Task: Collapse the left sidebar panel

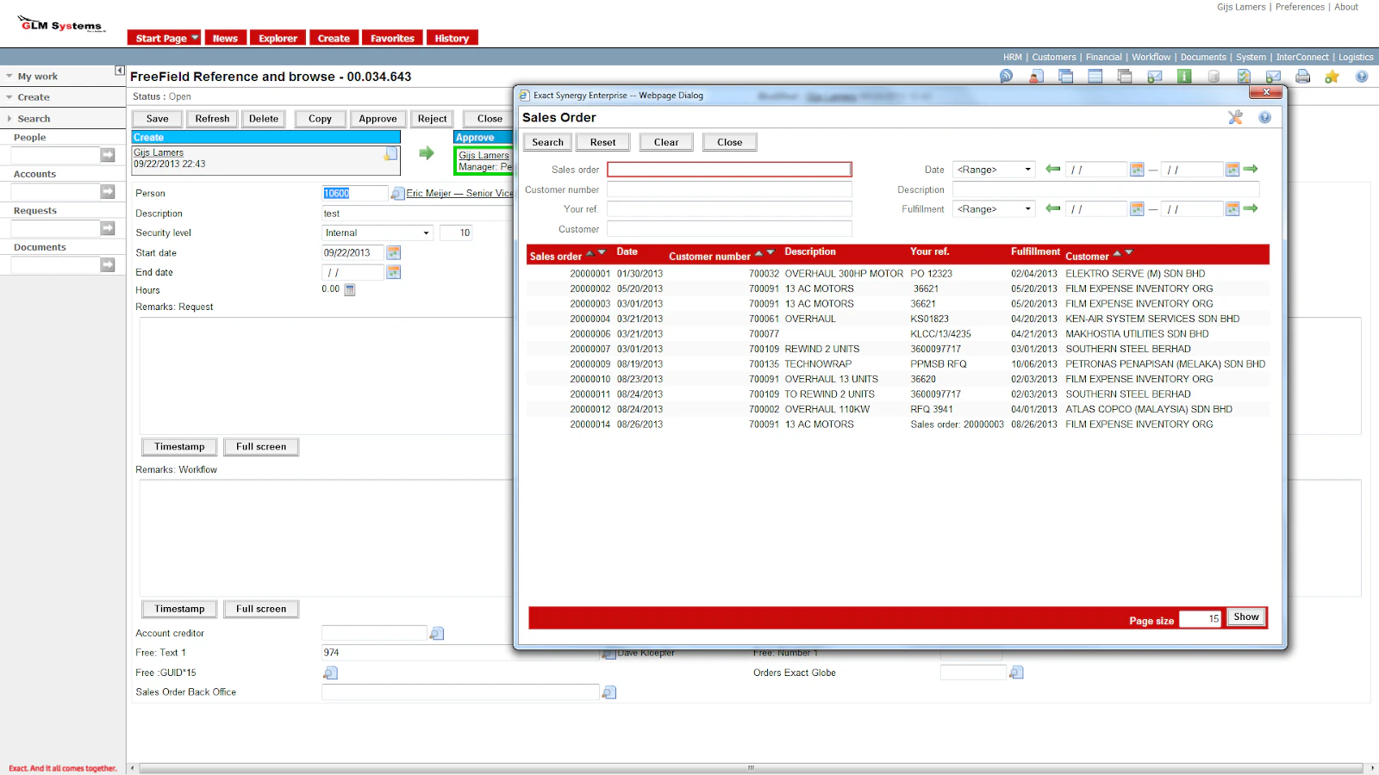Action: [x=120, y=71]
